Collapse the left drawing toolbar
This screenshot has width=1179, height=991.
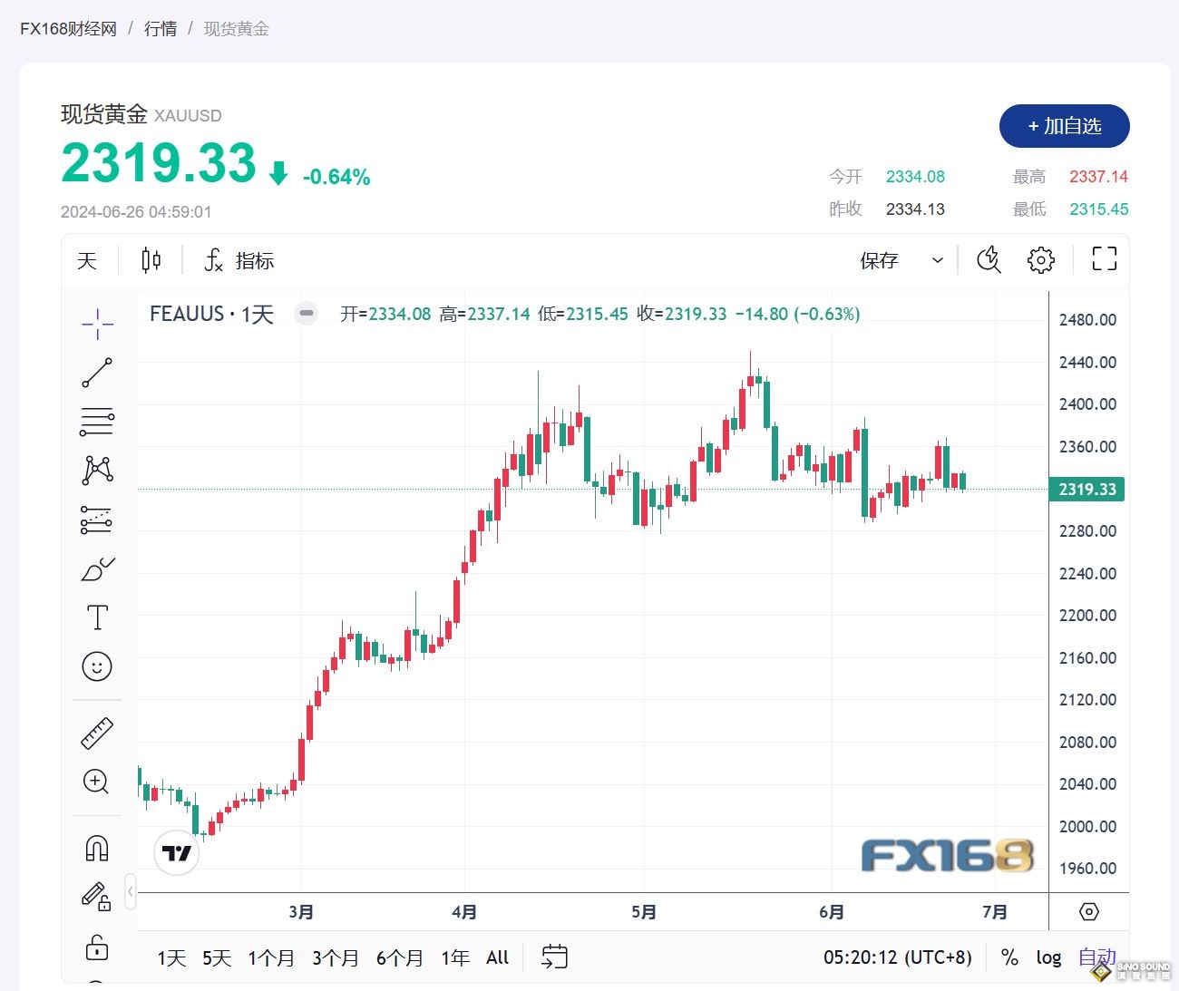coord(131,892)
